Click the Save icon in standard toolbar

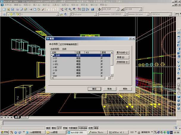click(x=12, y=9)
